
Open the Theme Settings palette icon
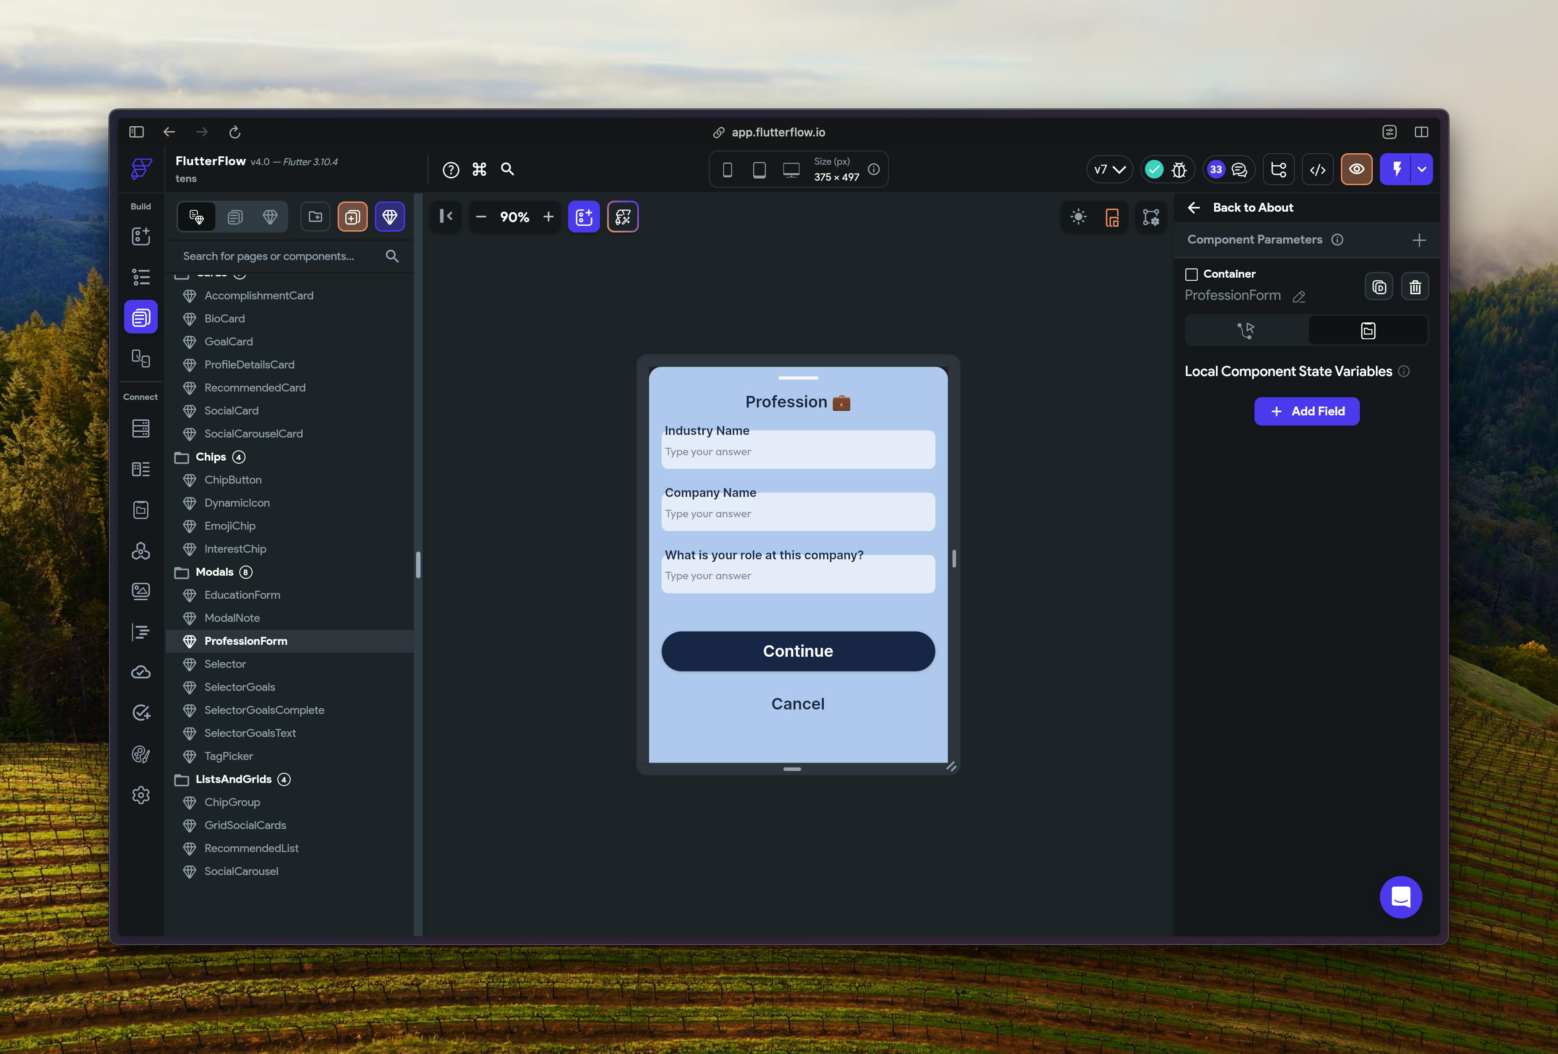(x=141, y=755)
